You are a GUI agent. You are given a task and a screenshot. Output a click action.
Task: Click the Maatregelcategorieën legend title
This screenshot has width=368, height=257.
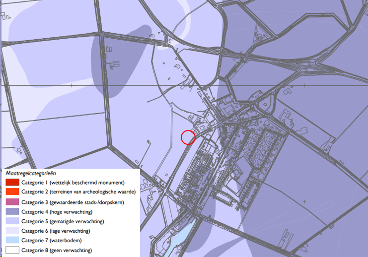[31, 173]
